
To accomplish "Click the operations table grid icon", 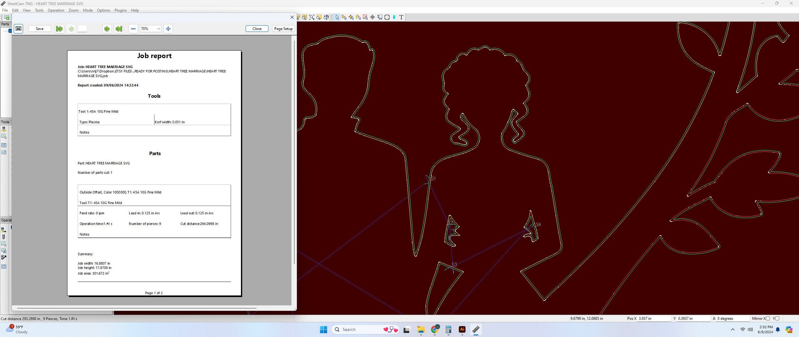I will (x=4, y=267).
